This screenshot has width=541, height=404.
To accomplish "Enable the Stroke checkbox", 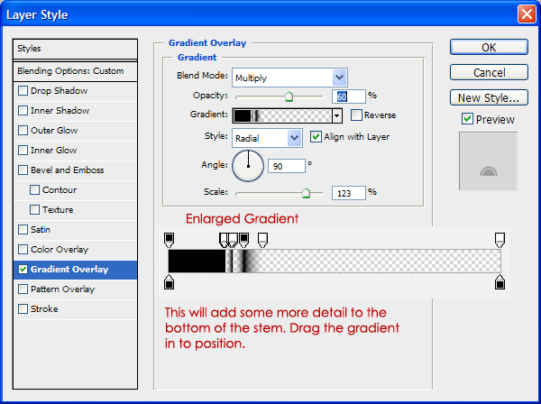I will tap(23, 308).
